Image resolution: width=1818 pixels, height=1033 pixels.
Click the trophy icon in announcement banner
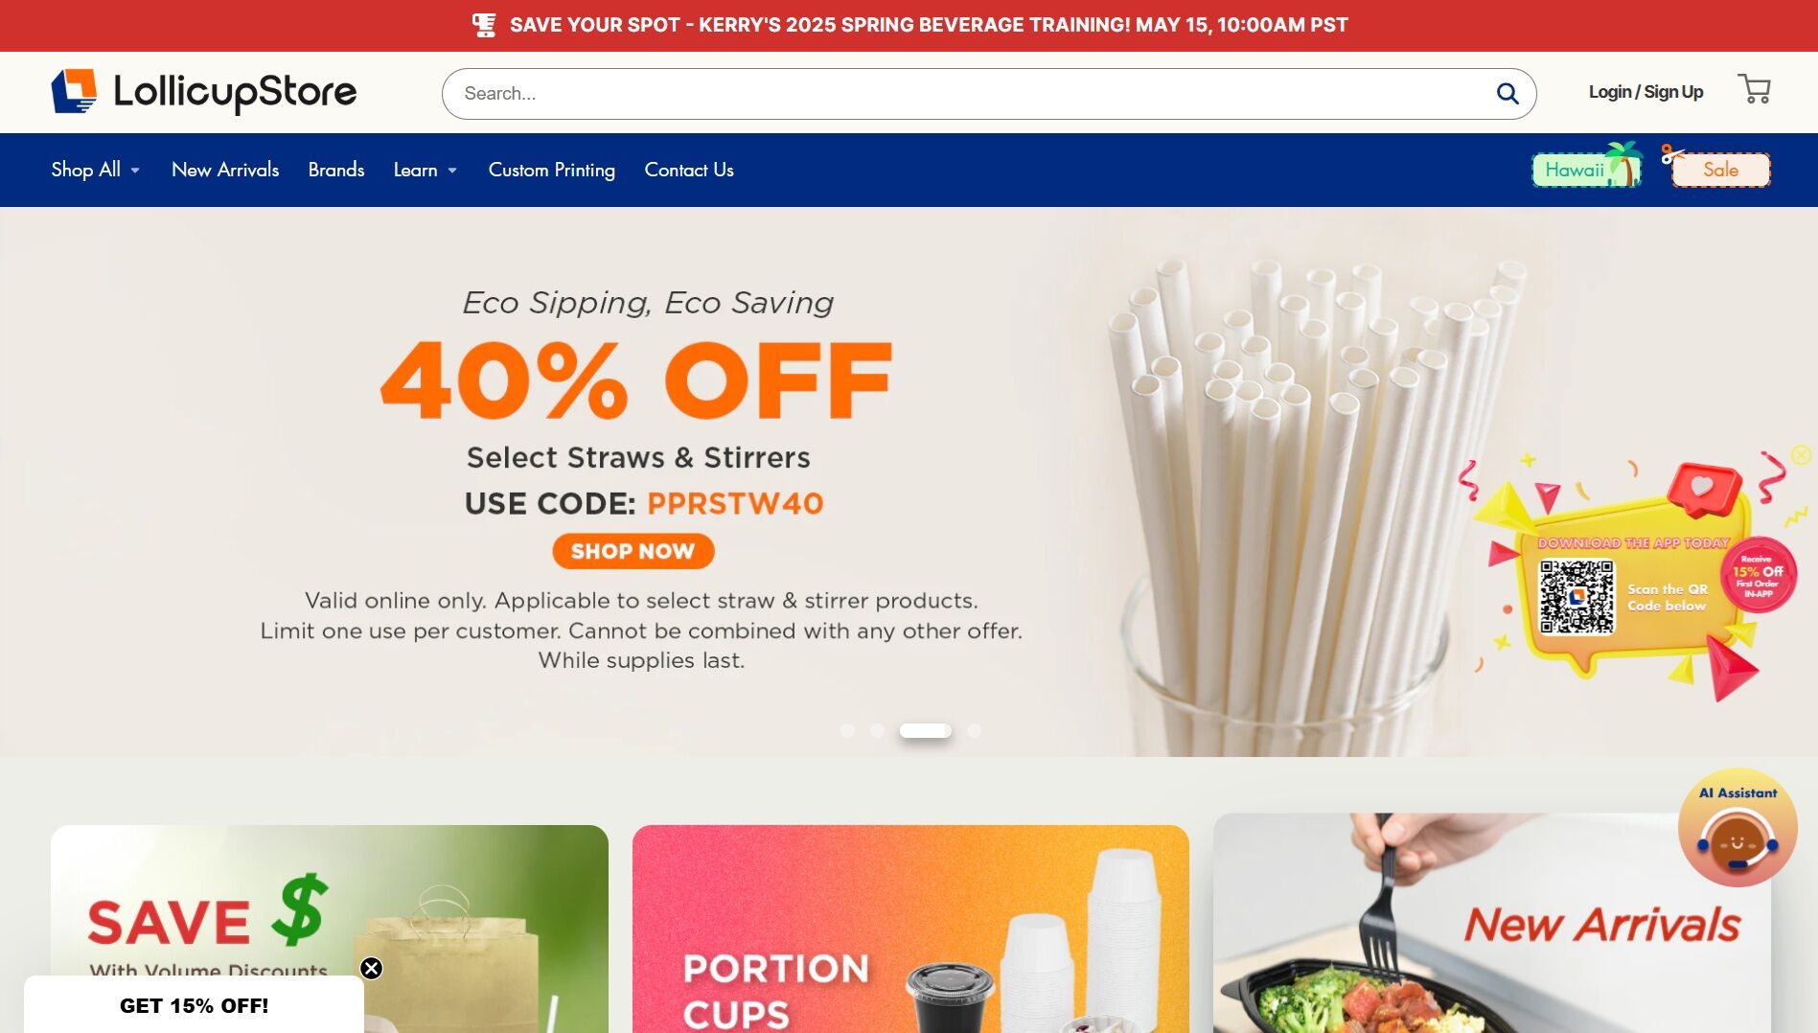pos(485,25)
